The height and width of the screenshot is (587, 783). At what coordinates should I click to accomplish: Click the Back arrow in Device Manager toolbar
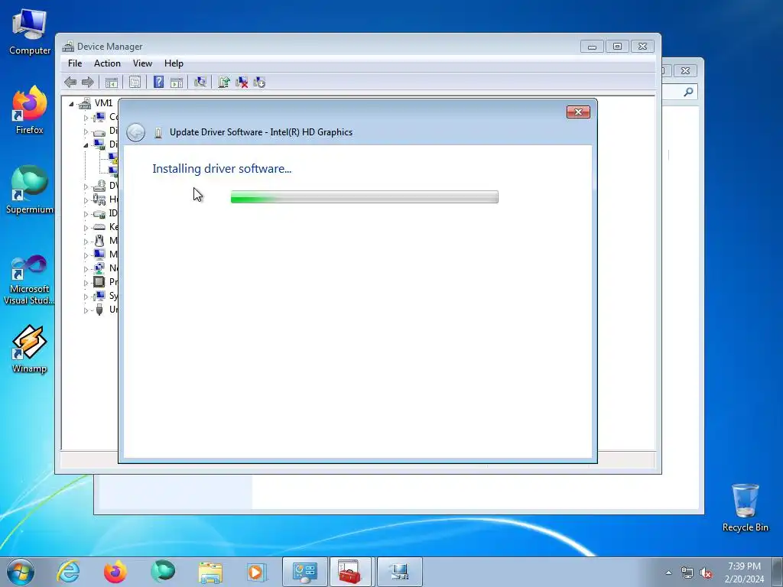click(70, 83)
